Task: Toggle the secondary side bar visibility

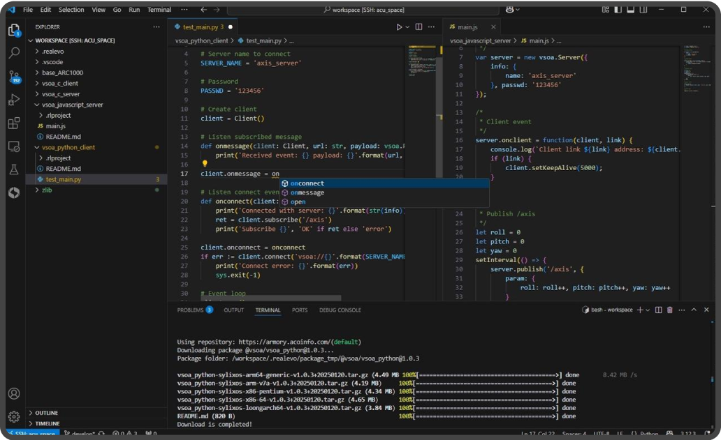Action: [x=643, y=10]
